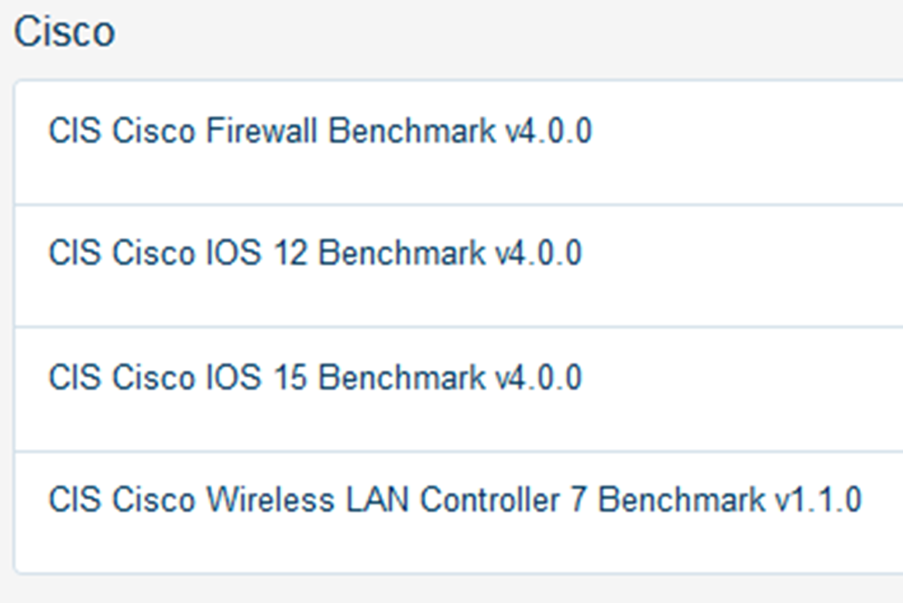Click blank area right of Firewall Benchmark title

point(749,131)
